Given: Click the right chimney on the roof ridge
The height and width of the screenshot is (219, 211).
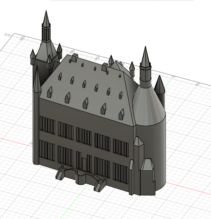Looking at the screenshot, I should (x=105, y=67).
